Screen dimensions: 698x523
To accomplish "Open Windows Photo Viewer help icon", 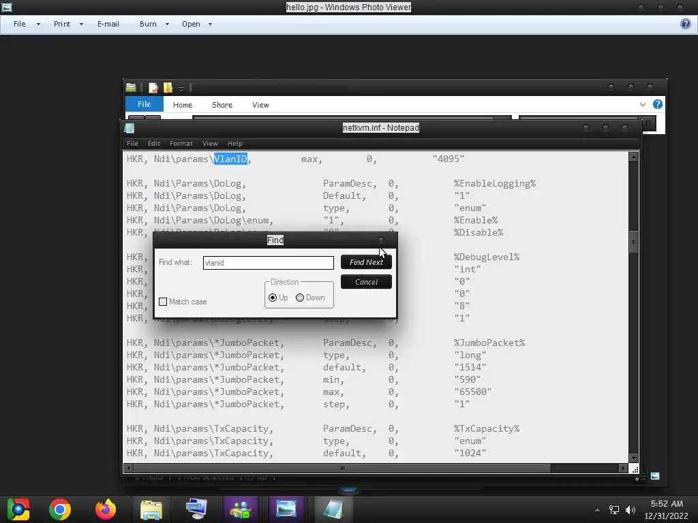I will pyautogui.click(x=686, y=24).
